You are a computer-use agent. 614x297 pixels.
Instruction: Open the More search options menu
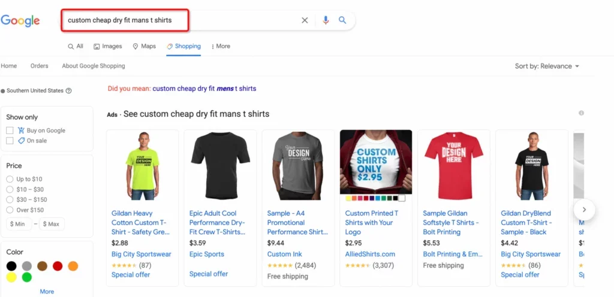(x=219, y=46)
